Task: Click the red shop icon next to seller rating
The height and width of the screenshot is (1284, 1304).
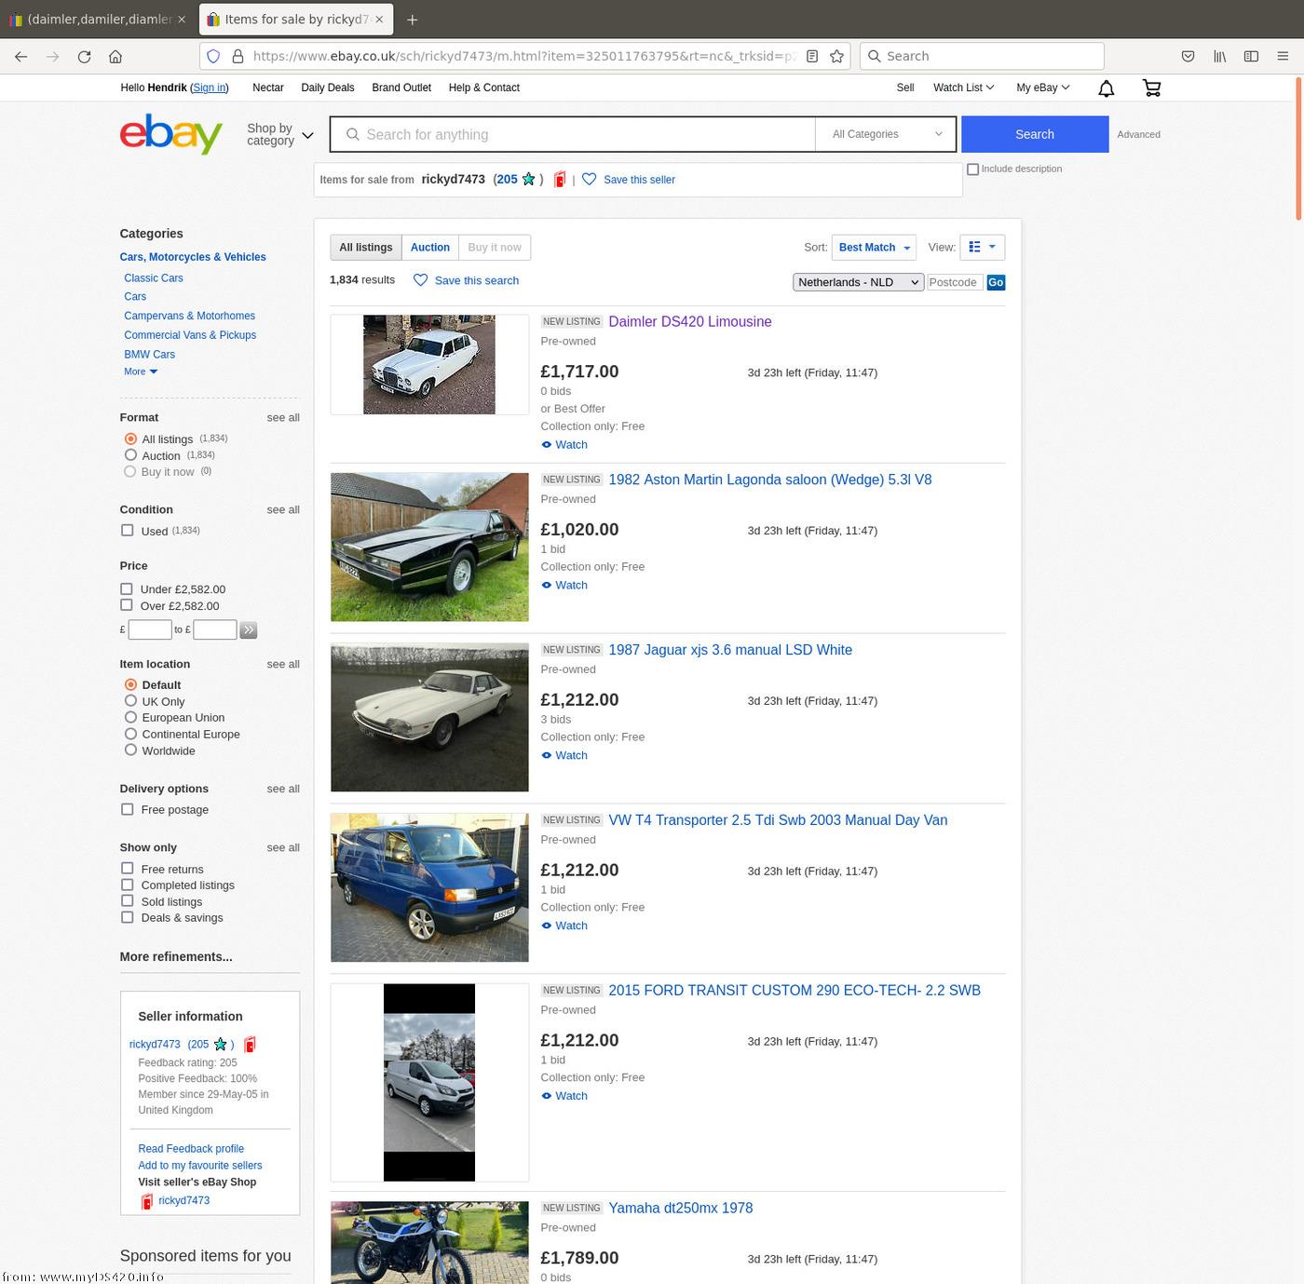Action: [560, 179]
